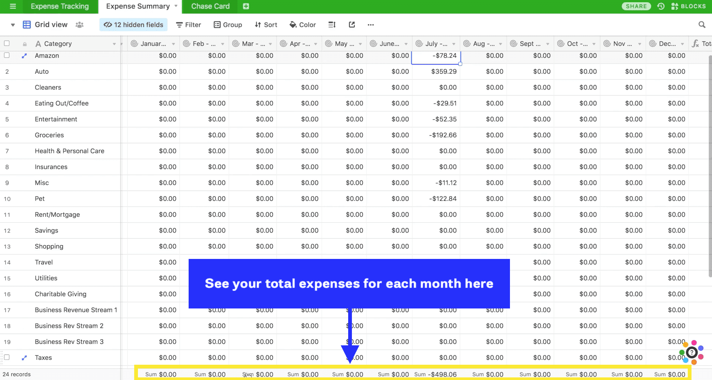Image resolution: width=712 pixels, height=380 pixels.
Task: Select the Groceries July cell -$192.66
Action: [x=436, y=135]
